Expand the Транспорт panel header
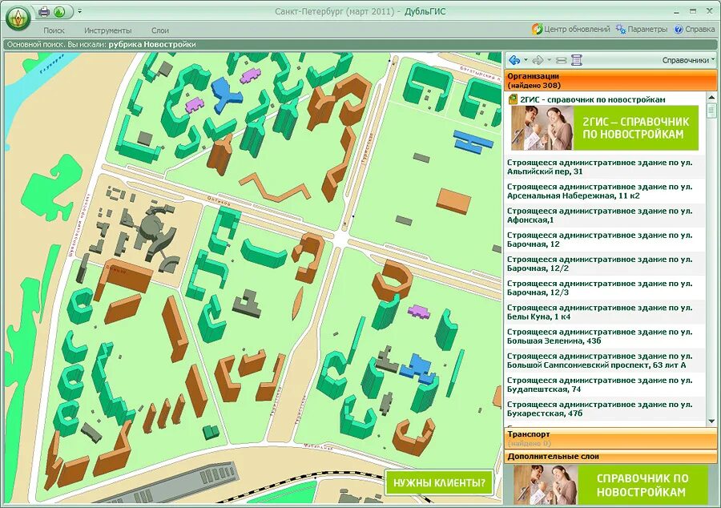This screenshot has height=508, width=721. [610, 438]
